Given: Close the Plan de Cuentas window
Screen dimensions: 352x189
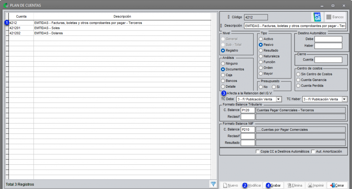Looking at the screenshot, I should [x=344, y=5].
